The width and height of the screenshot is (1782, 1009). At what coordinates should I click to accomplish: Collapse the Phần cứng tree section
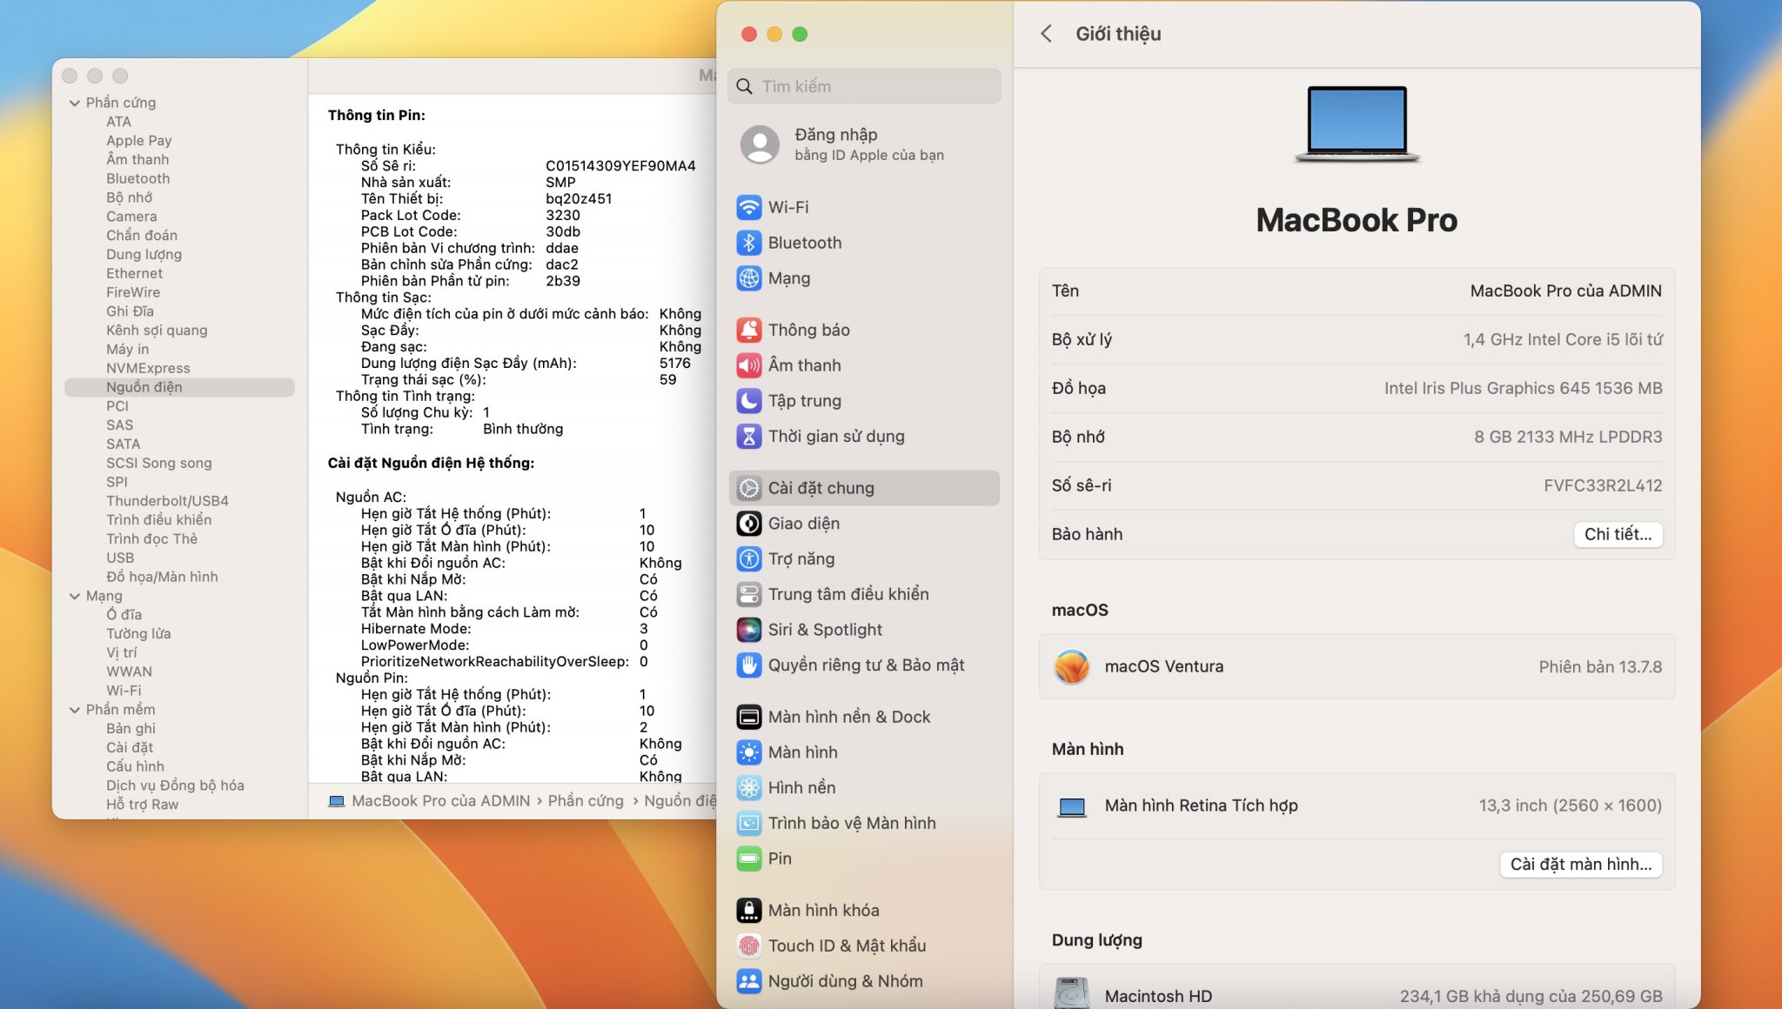tap(75, 103)
